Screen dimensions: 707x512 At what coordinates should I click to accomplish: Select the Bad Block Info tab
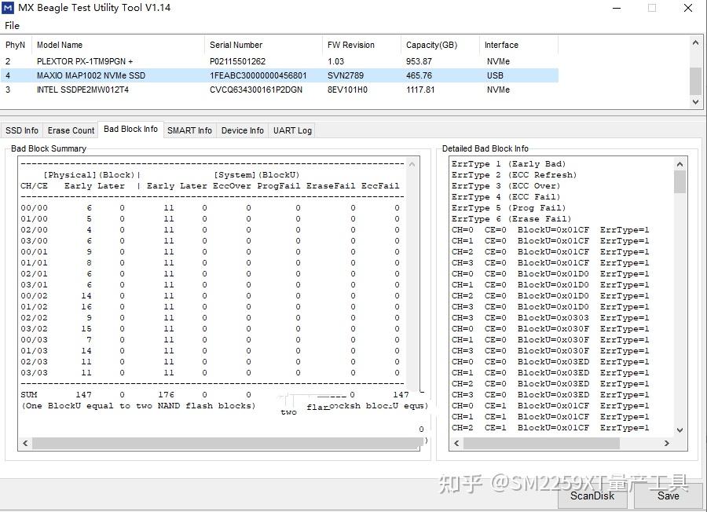point(130,130)
